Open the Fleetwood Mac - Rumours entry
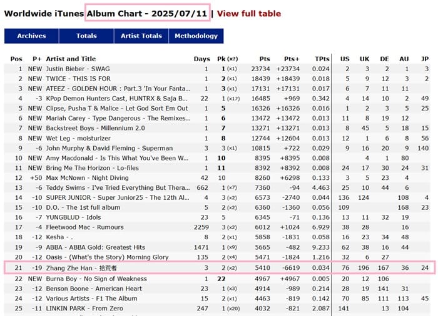 84,227
